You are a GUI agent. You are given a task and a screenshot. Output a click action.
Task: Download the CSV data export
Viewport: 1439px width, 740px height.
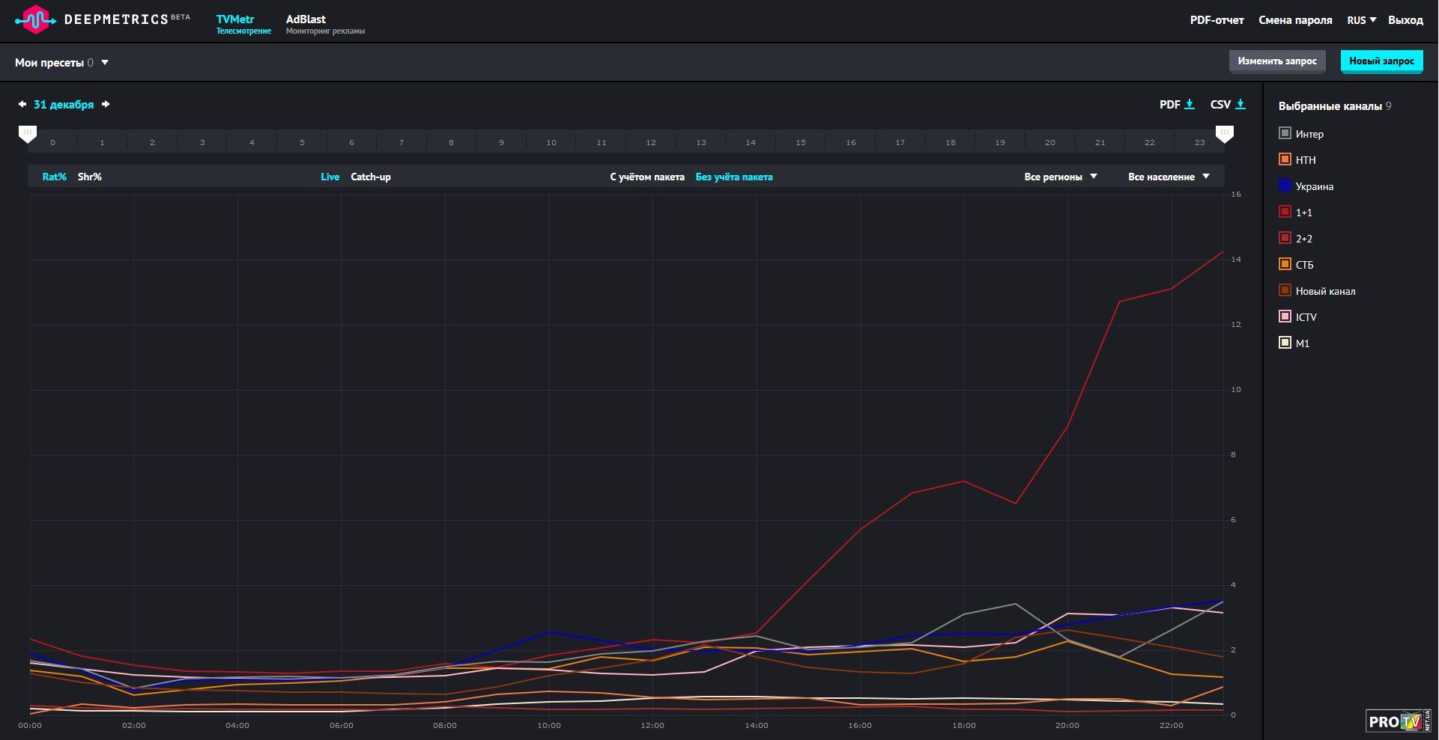click(1228, 105)
